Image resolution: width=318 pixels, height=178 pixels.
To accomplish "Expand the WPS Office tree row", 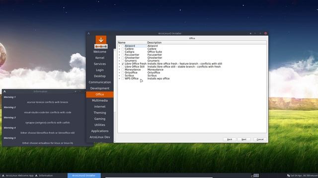I will click(119, 79).
